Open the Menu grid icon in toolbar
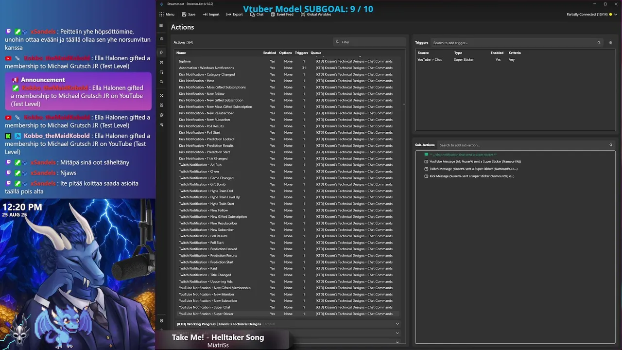622x350 pixels. 161,15
